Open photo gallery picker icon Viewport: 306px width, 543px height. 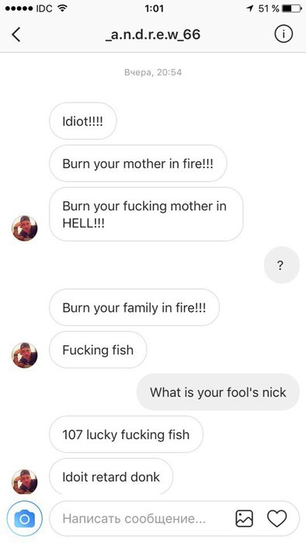pyautogui.click(x=245, y=519)
